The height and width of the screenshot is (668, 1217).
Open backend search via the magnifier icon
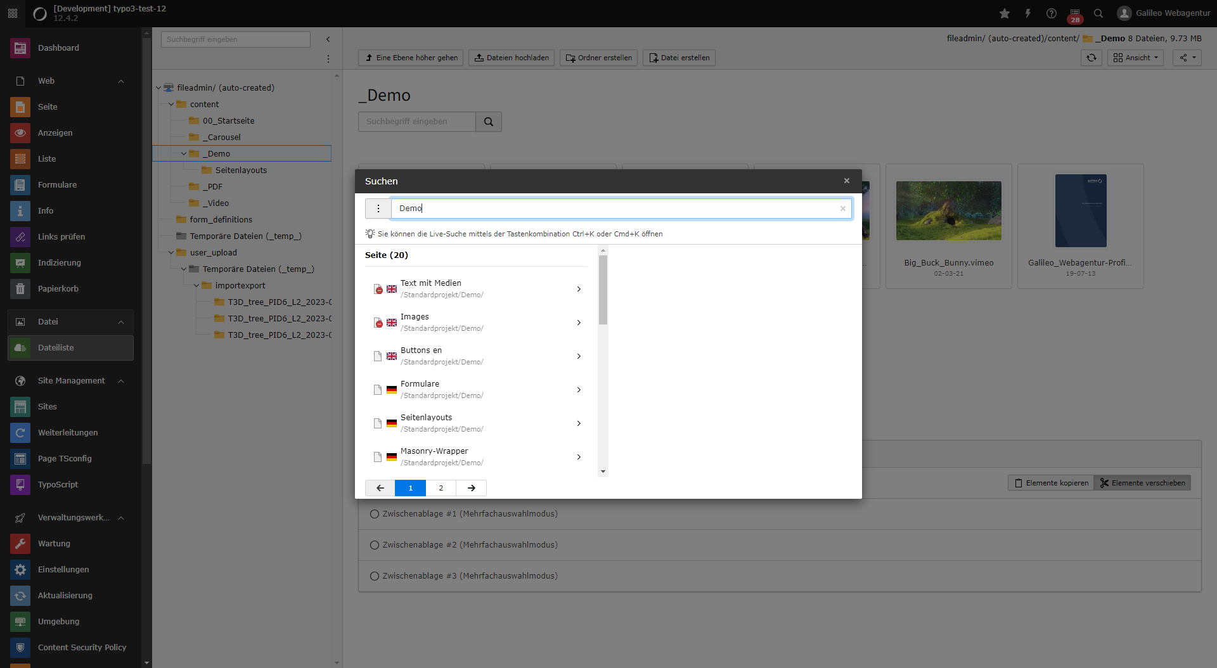tap(1098, 13)
